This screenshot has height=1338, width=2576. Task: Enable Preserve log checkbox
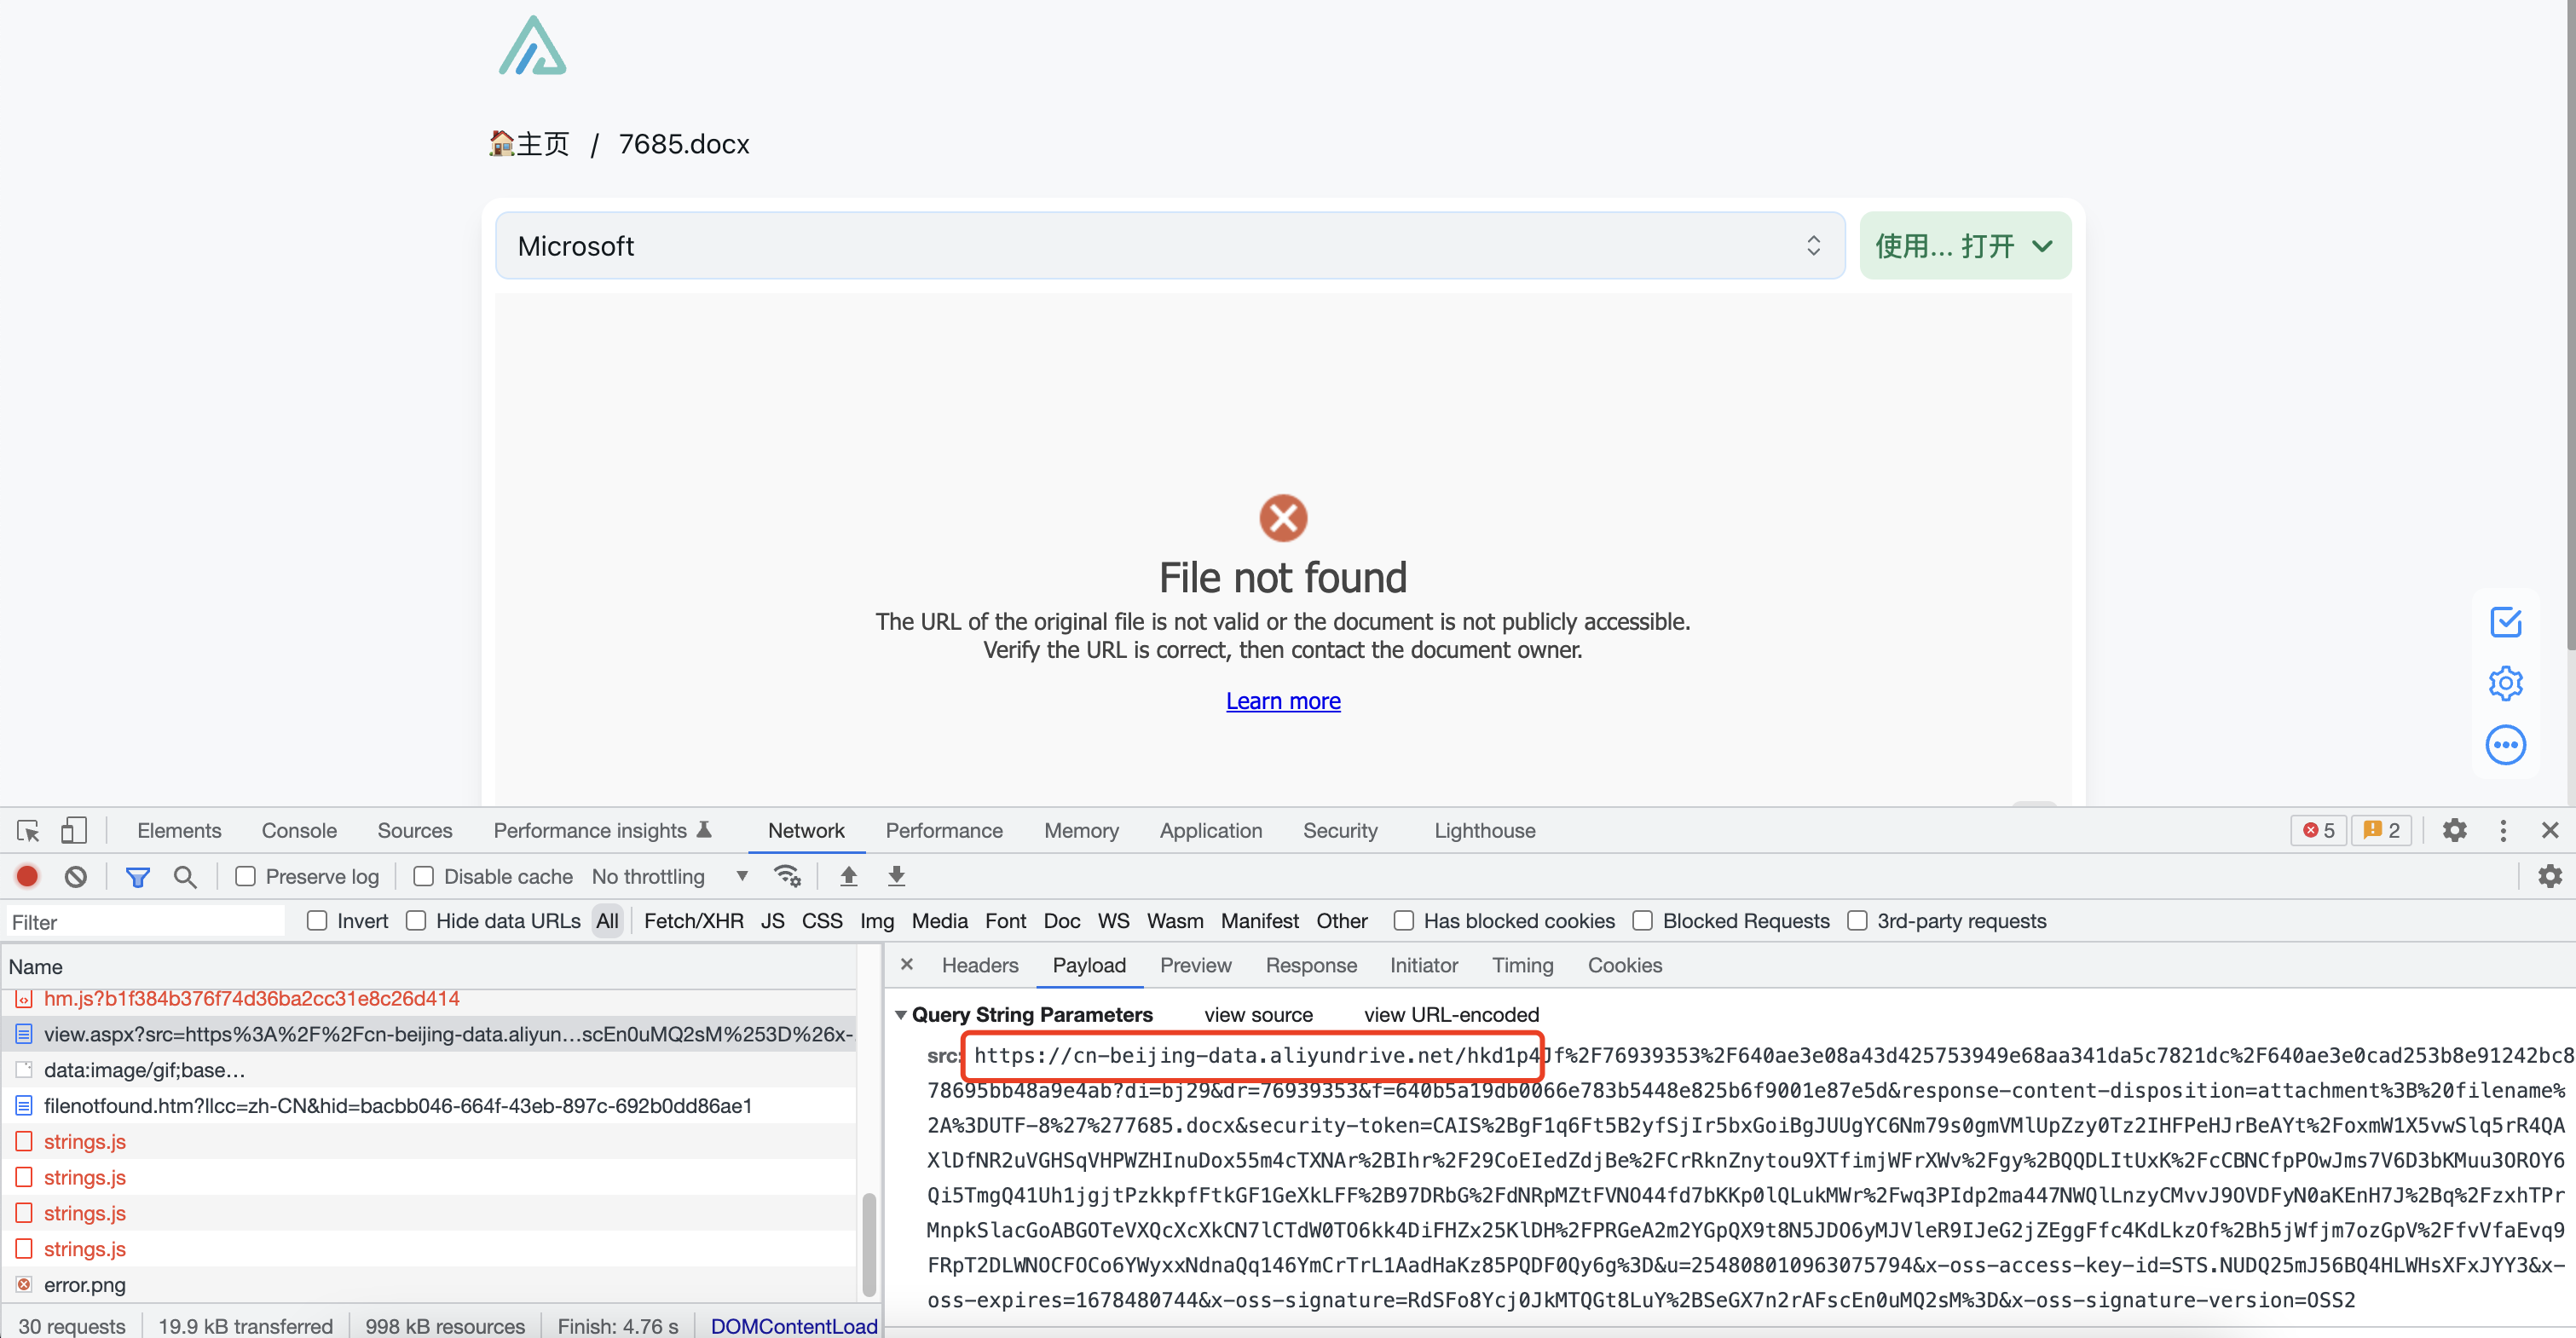245,876
